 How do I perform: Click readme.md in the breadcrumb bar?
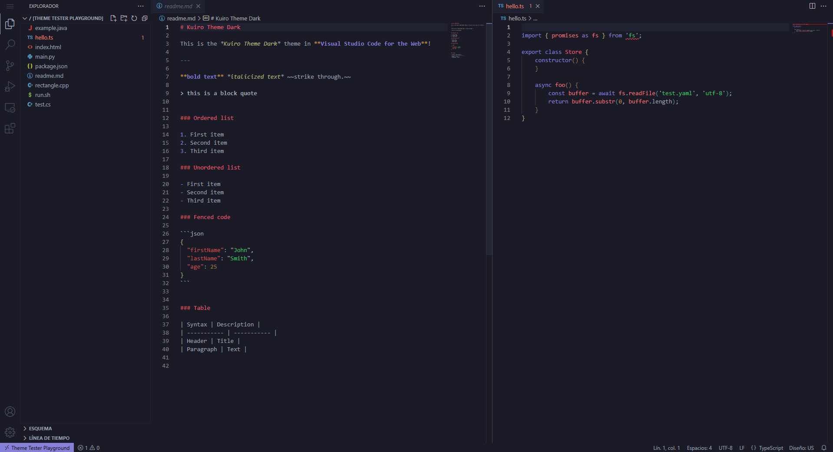point(181,18)
